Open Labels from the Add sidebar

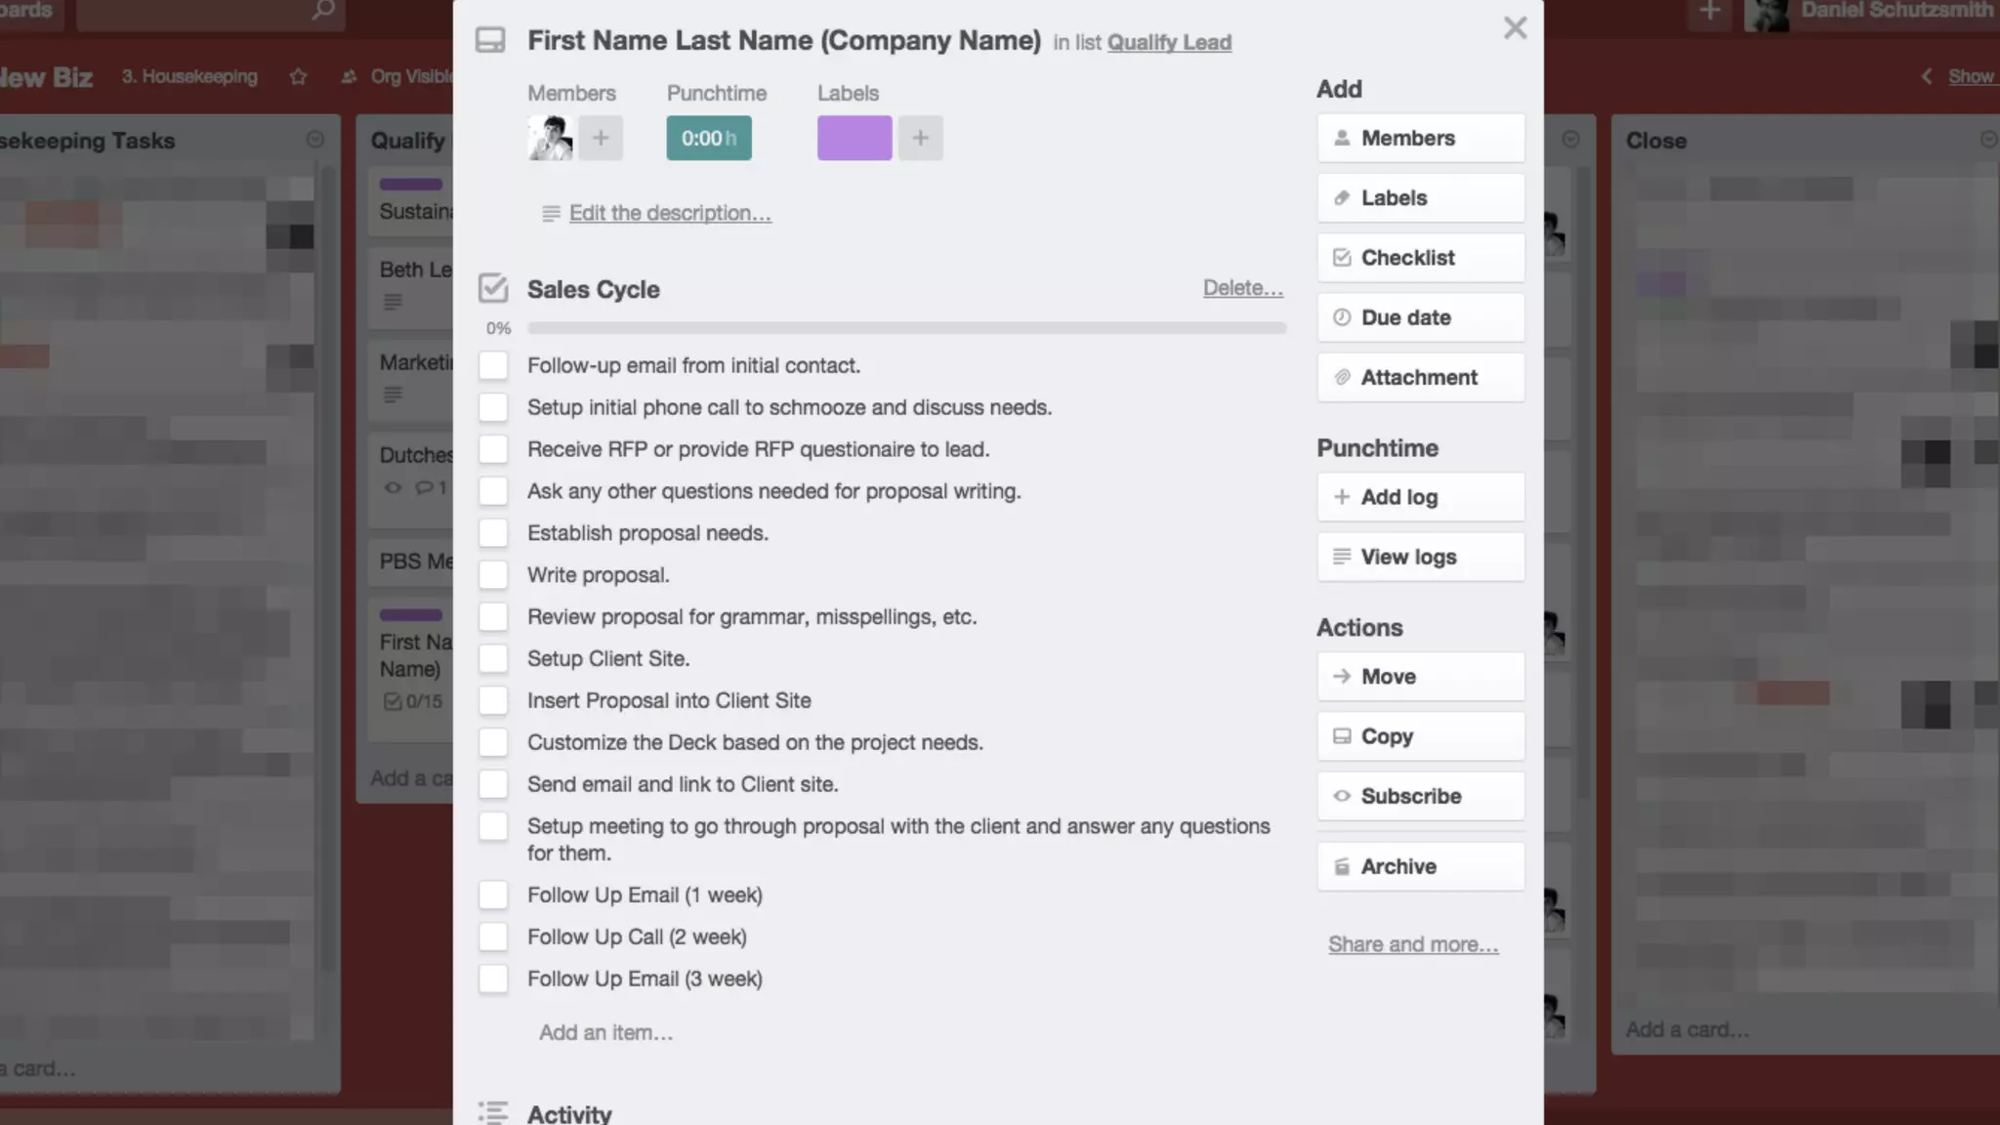click(1420, 198)
